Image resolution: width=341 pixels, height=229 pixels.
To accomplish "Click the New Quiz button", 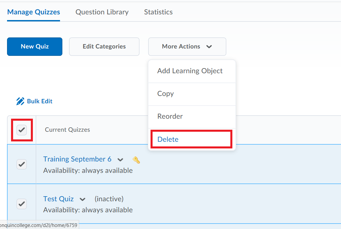I will pyautogui.click(x=35, y=46).
